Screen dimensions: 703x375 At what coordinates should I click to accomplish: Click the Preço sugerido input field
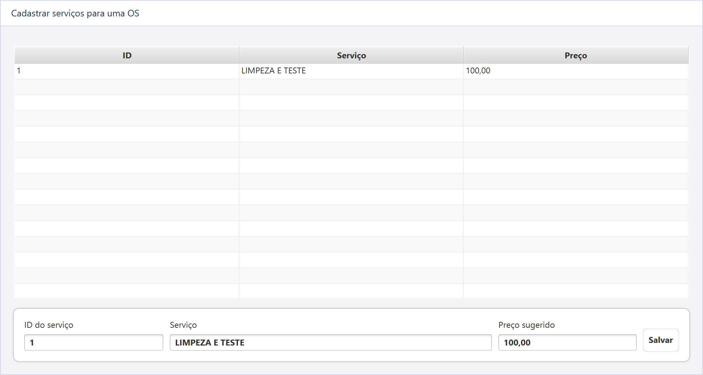(567, 343)
